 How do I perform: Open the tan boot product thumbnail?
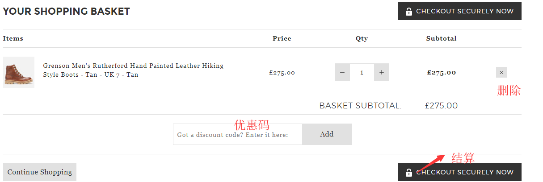pos(19,72)
